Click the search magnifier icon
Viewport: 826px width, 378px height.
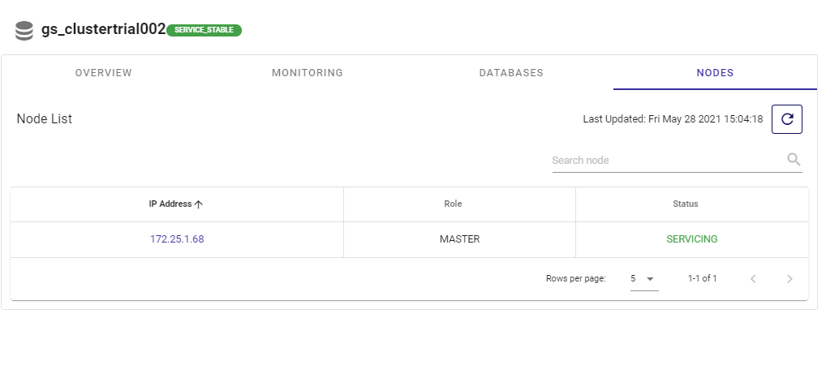[x=794, y=160]
